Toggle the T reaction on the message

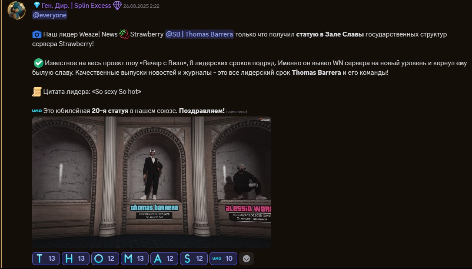(45, 258)
